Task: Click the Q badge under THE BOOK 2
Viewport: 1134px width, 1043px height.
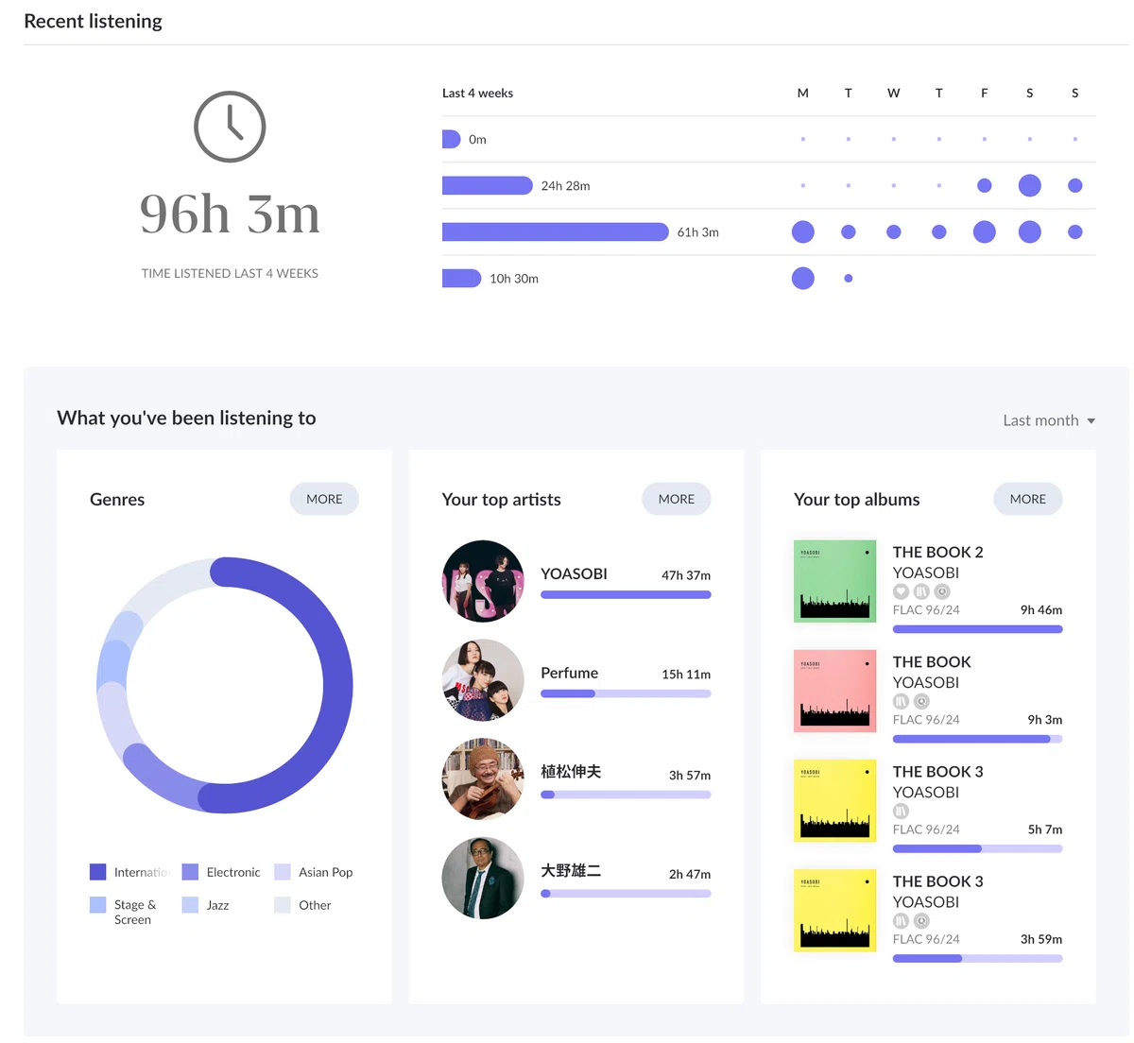Action: pos(942,591)
